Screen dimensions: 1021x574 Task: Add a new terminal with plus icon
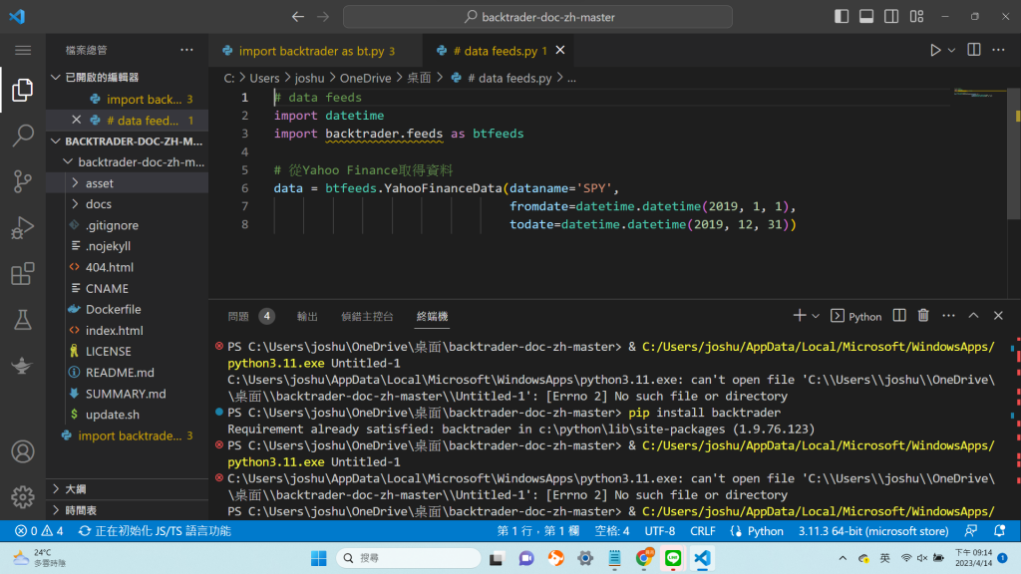[x=799, y=316]
